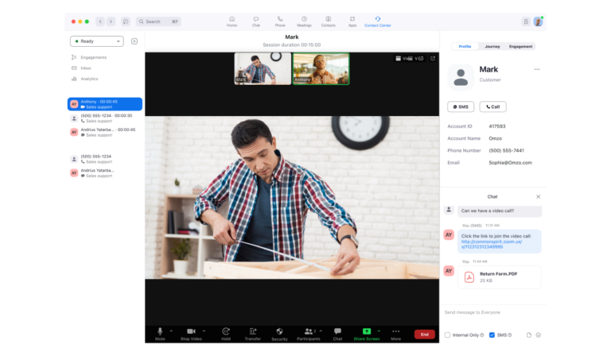
Task: Open the Contact Center tab
Action: coord(378,21)
